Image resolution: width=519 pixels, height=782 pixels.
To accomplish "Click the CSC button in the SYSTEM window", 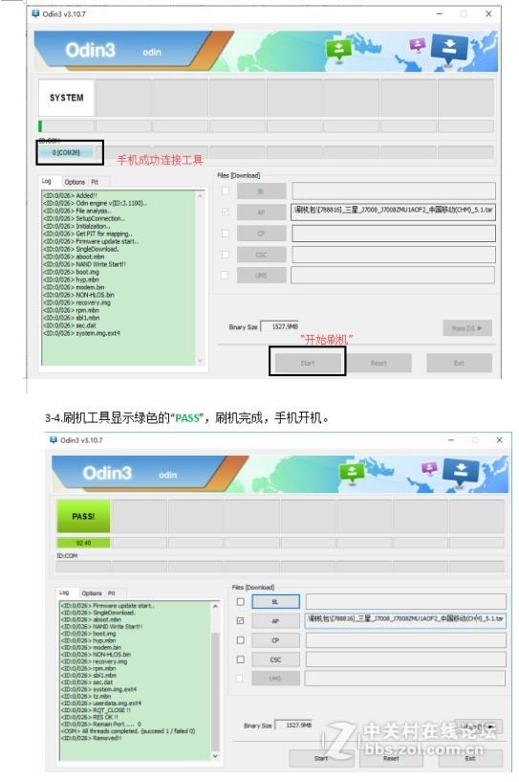I will point(262,255).
